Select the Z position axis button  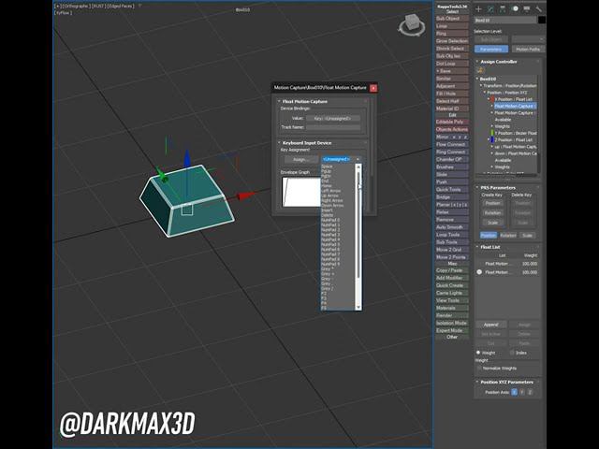(x=530, y=393)
